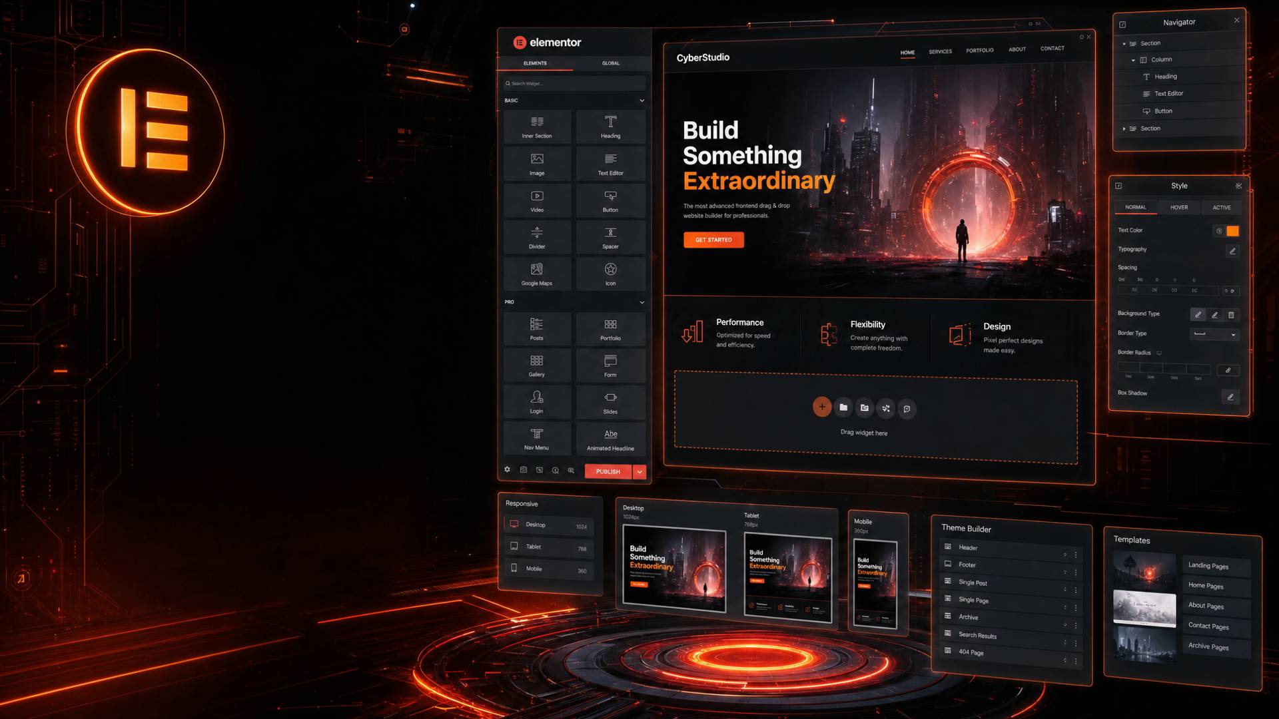
Task: Pick the Gallery widget
Action: 537,365
